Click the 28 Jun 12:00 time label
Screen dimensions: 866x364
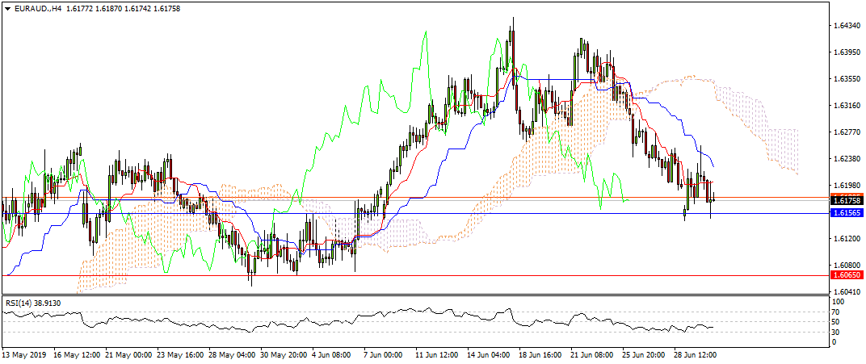point(696,354)
